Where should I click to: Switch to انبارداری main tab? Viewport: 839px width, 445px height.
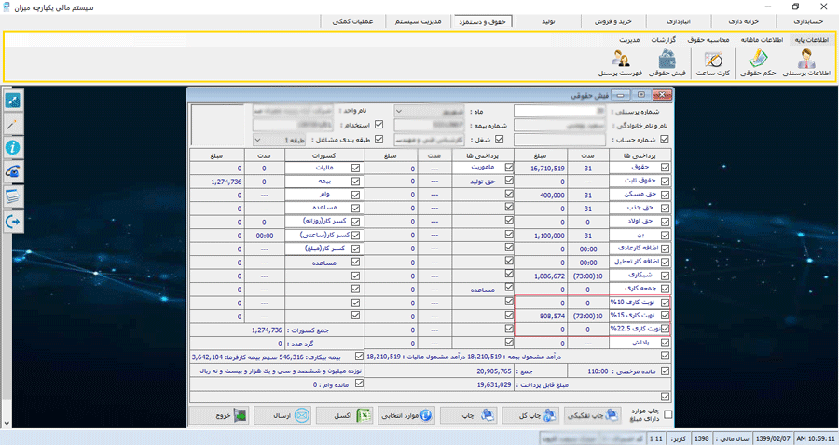679,21
